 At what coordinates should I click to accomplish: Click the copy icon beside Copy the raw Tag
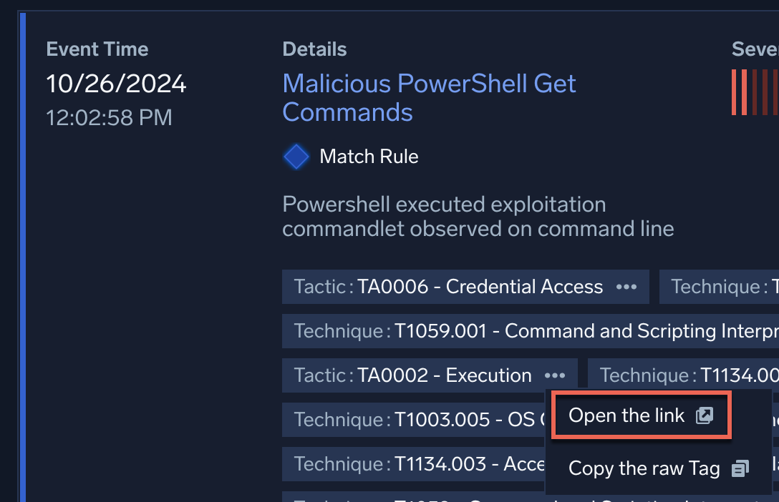click(x=740, y=468)
